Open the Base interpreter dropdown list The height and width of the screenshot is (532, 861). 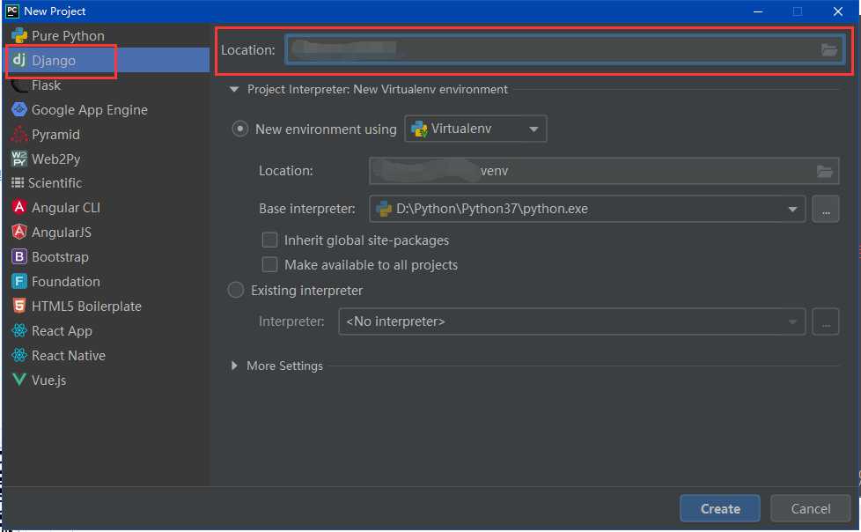(x=587, y=209)
